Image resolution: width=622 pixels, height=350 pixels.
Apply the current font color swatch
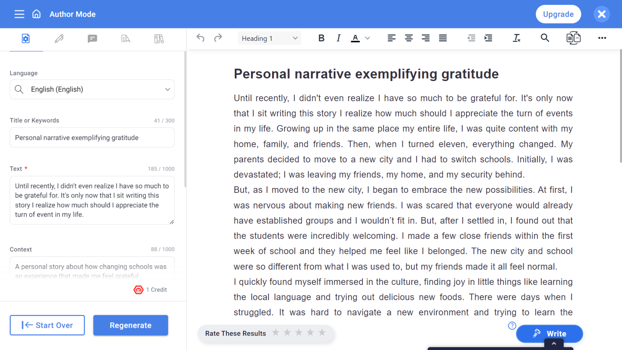(x=355, y=38)
